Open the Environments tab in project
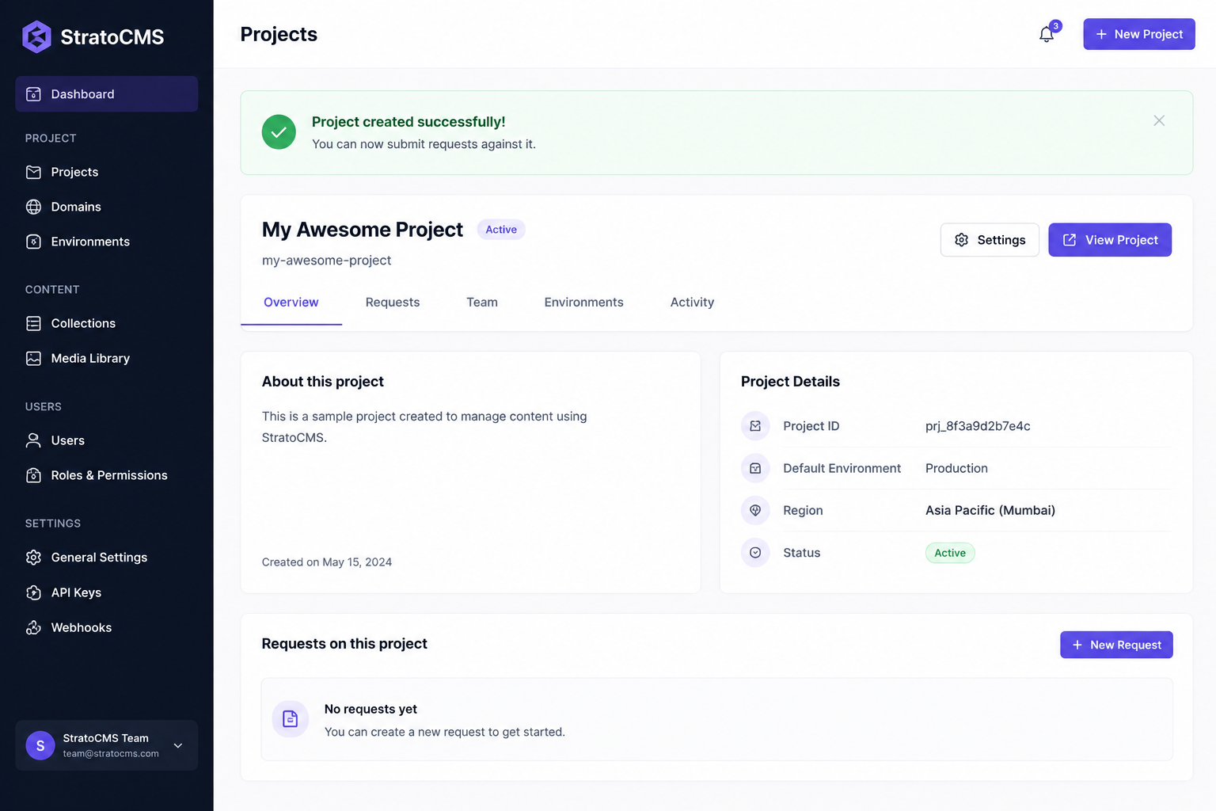This screenshot has height=811, width=1216. point(584,303)
